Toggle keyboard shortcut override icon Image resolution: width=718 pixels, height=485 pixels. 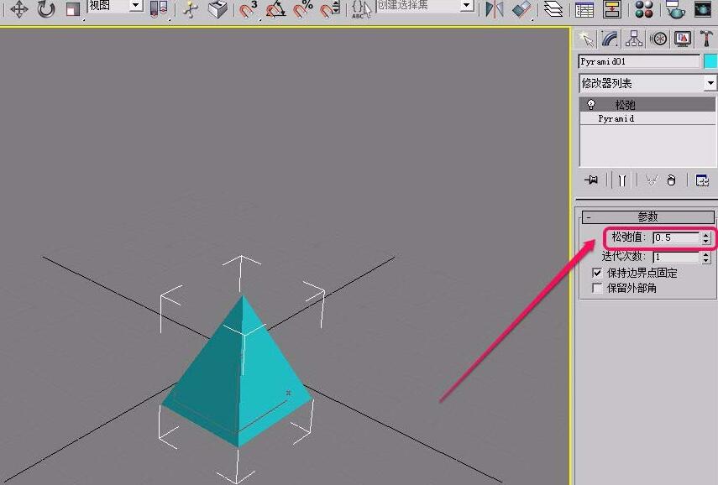[217, 8]
